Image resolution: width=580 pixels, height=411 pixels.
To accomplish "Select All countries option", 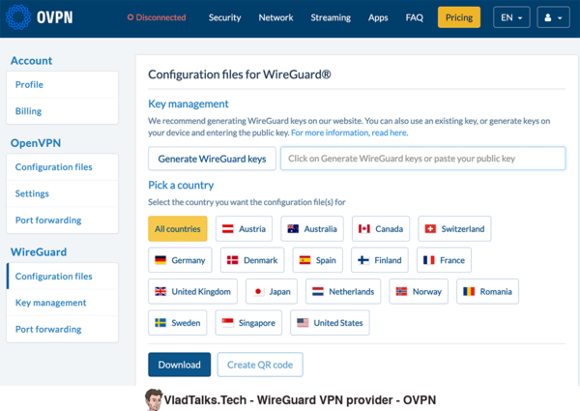I will click(x=178, y=228).
